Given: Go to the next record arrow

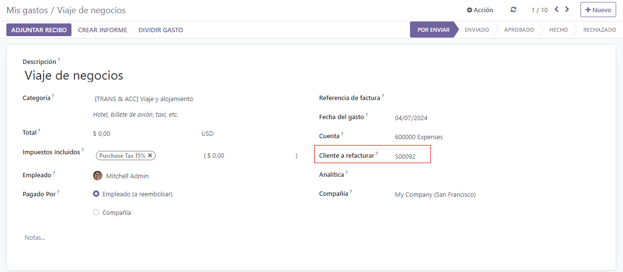Looking at the screenshot, I should [x=567, y=9].
